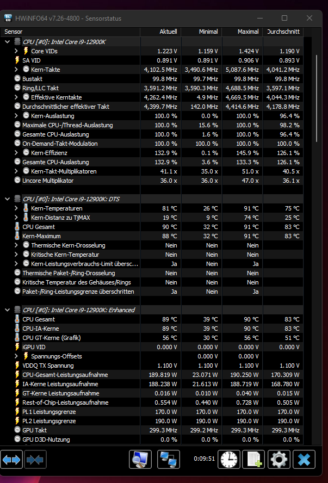This screenshot has height=483, width=328.
Task: Select the On-Demand-Takt-Modulation row
Action: (x=152, y=144)
